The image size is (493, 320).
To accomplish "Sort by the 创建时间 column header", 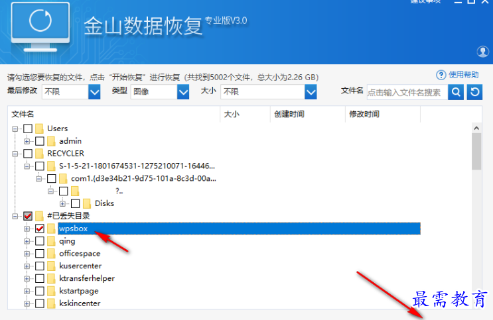I will tap(307, 115).
